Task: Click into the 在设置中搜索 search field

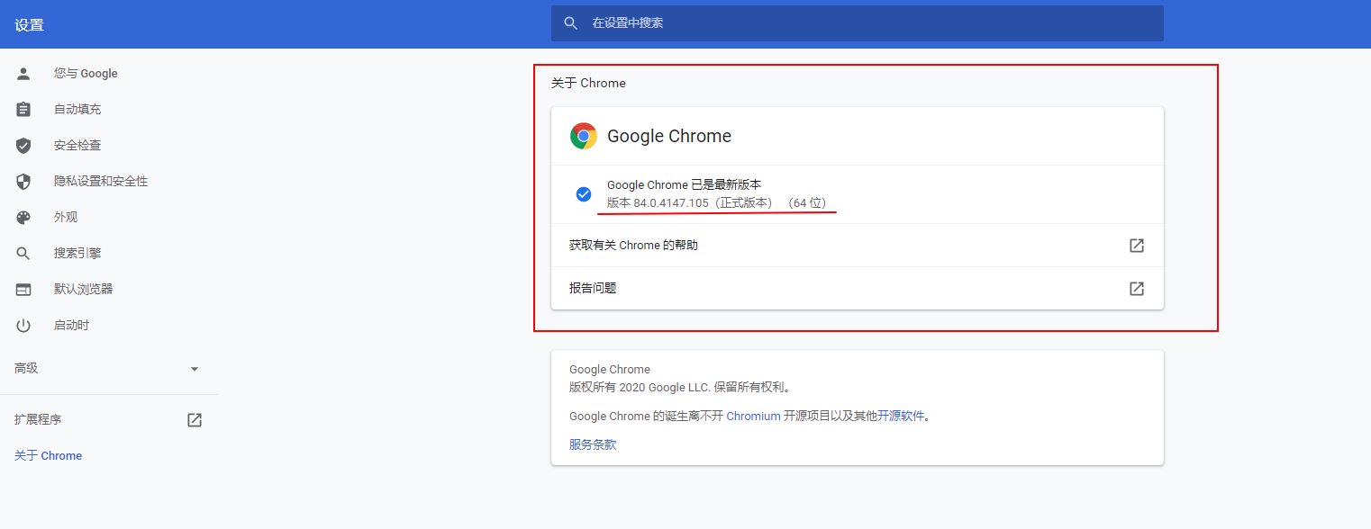Action: 858,23
